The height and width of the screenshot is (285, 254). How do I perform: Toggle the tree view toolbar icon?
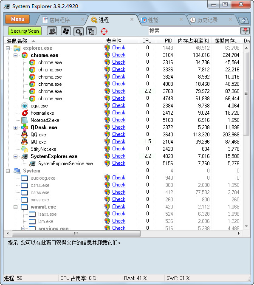91,31
